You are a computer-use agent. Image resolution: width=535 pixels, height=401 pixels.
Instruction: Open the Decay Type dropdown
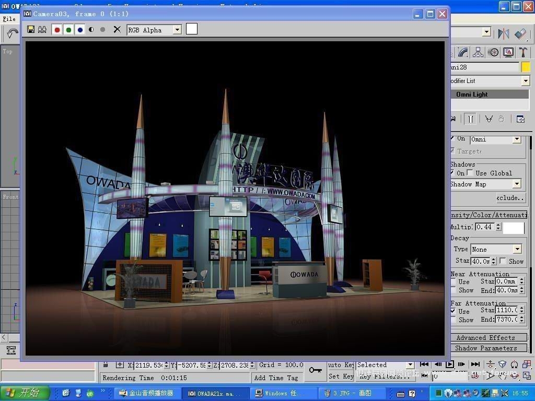[517, 249]
